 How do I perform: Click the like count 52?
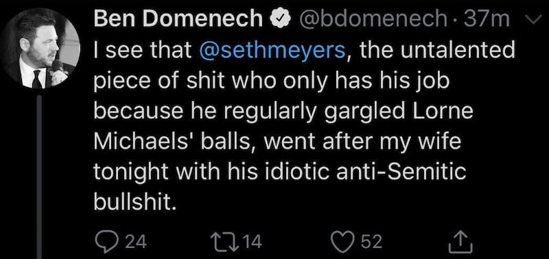(371, 242)
